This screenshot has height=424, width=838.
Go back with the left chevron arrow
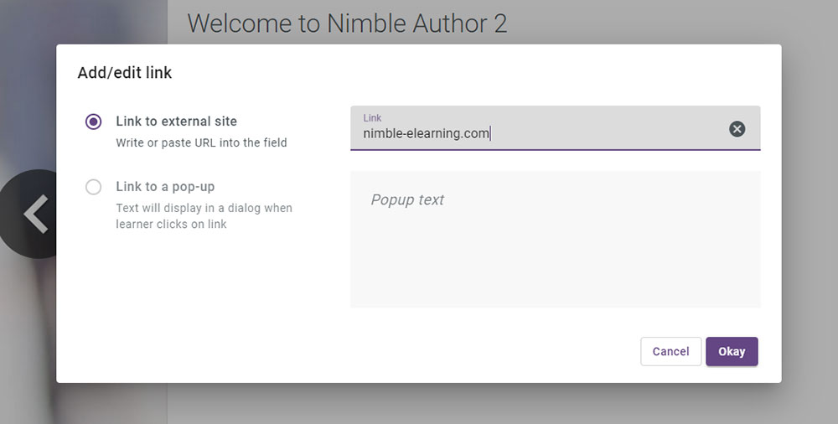35,214
